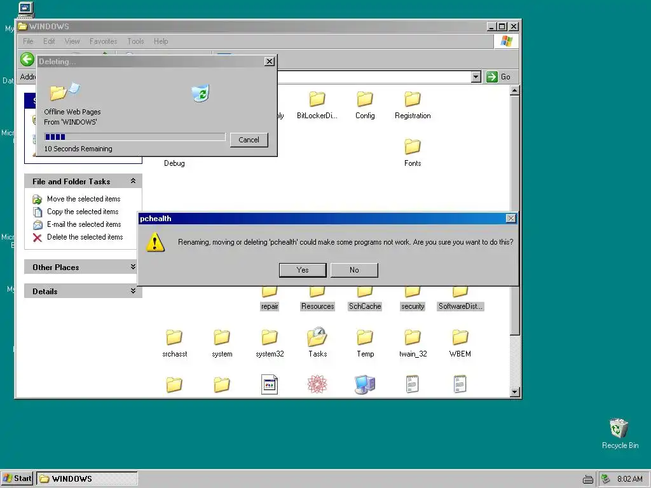651x488 pixels.
Task: Click the vertical scrollbar thumb
Action: tap(514, 215)
